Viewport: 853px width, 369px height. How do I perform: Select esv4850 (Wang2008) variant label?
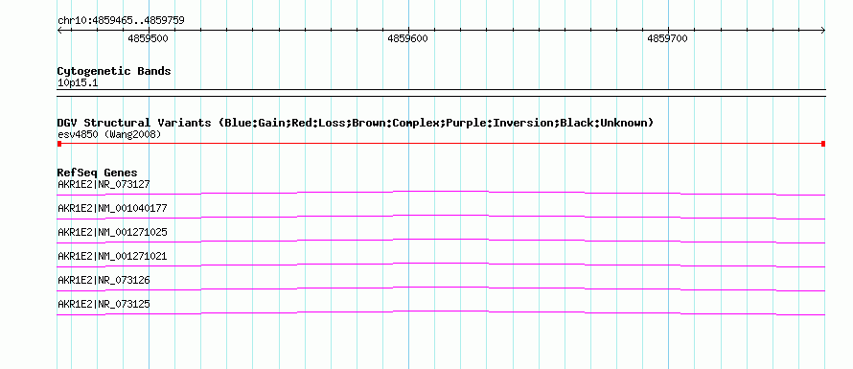pyautogui.click(x=109, y=134)
